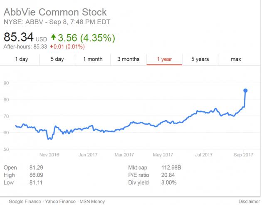Open the Google Finance link
Screen dimensions: 262x205
pyautogui.click(x=23, y=201)
